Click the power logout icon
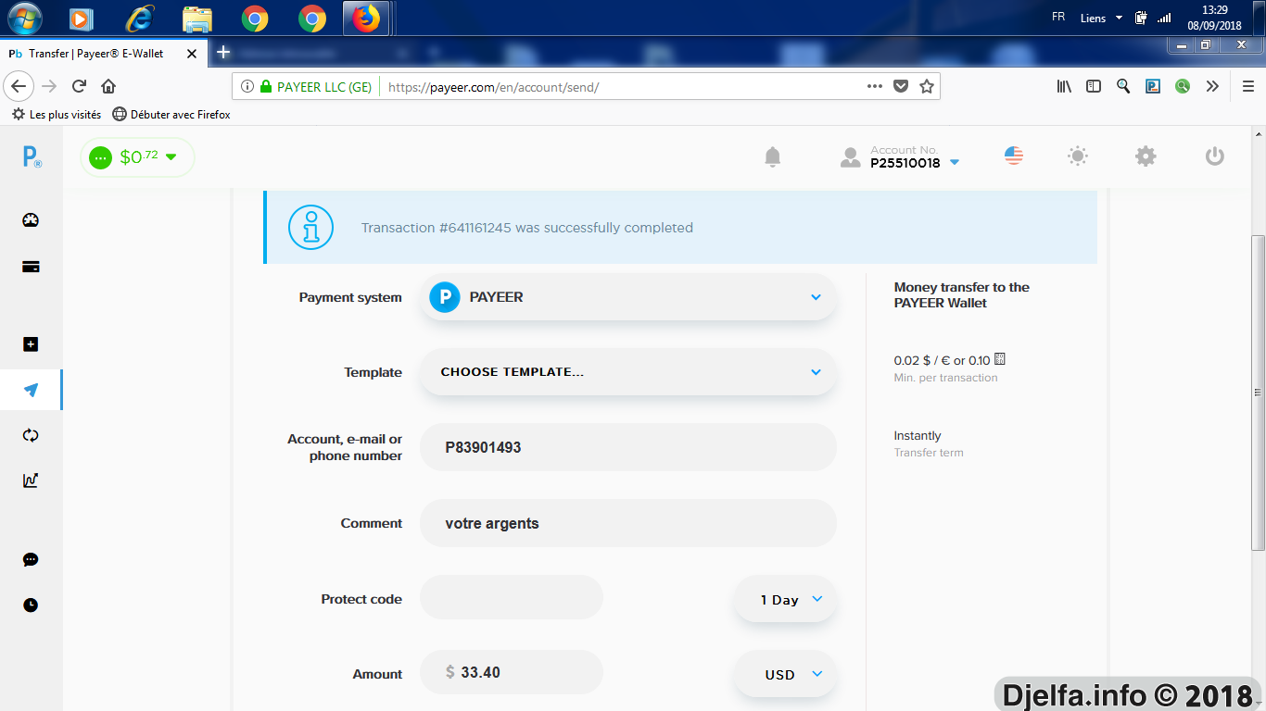The height and width of the screenshot is (711, 1266). pyautogui.click(x=1215, y=156)
